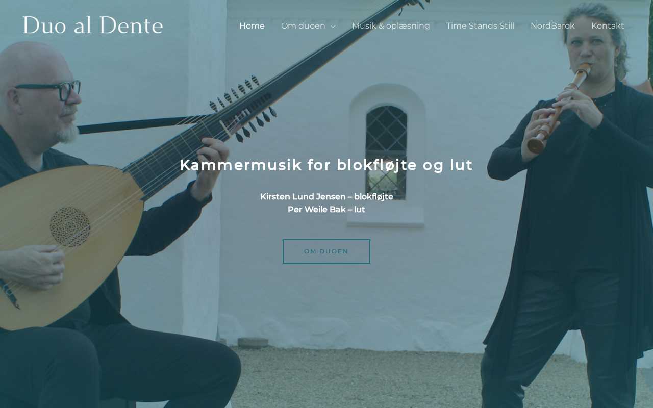Open the Om duoen menu item
This screenshot has height=408, width=653.
coord(303,25)
